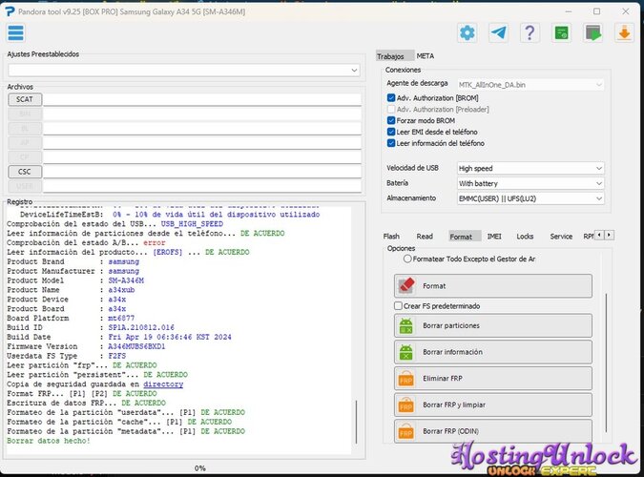
Task: Click the green play arrow document icon
Action: pos(592,32)
